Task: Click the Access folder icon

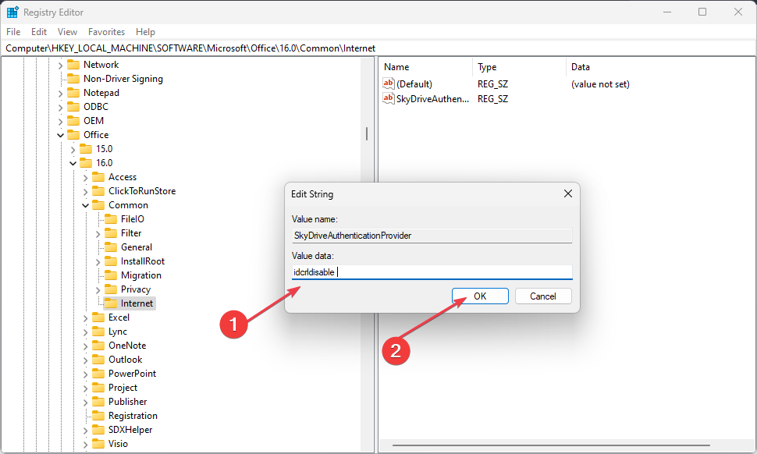Action: pos(98,177)
